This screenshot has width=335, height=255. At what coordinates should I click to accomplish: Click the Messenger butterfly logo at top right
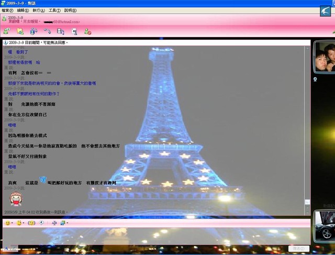[326, 12]
